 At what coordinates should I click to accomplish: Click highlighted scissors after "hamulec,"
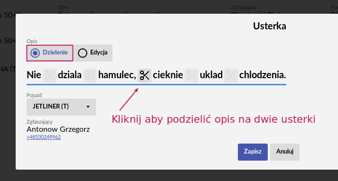pos(144,75)
